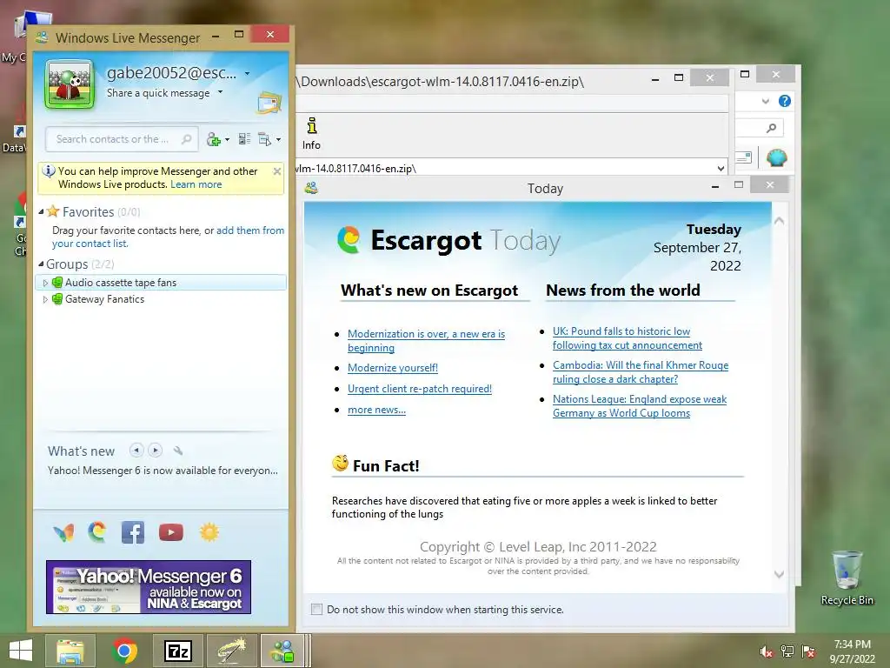This screenshot has height=668, width=890.
Task: Click the muted volume tray icon
Action: pos(767,651)
